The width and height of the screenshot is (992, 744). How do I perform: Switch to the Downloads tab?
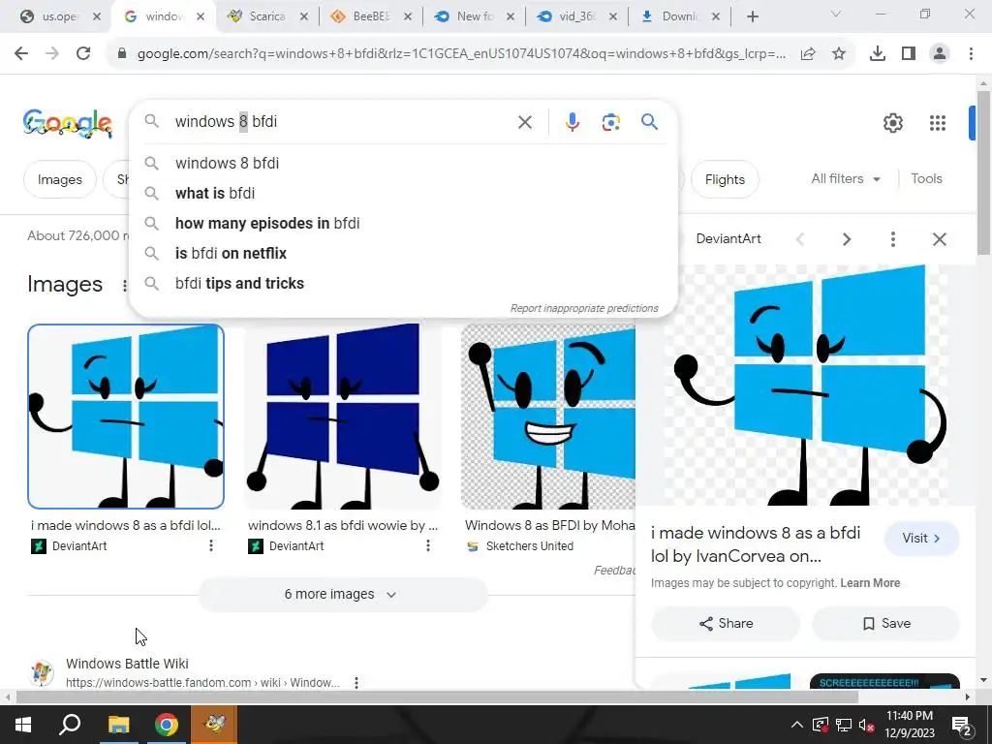click(679, 16)
